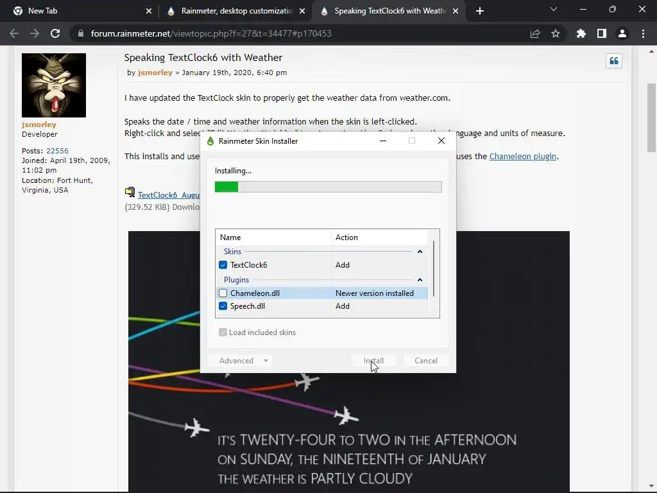Screen dimensions: 657x493
Task: Close the New Tab tab
Action: (149, 11)
